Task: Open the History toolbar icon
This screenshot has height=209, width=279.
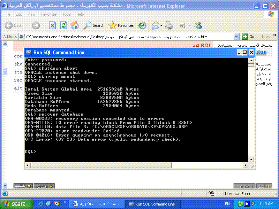Action: (x=142, y=25)
